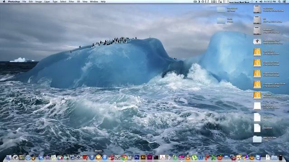Open the Window menu
The width and height of the screenshot is (289, 162).
94,1
